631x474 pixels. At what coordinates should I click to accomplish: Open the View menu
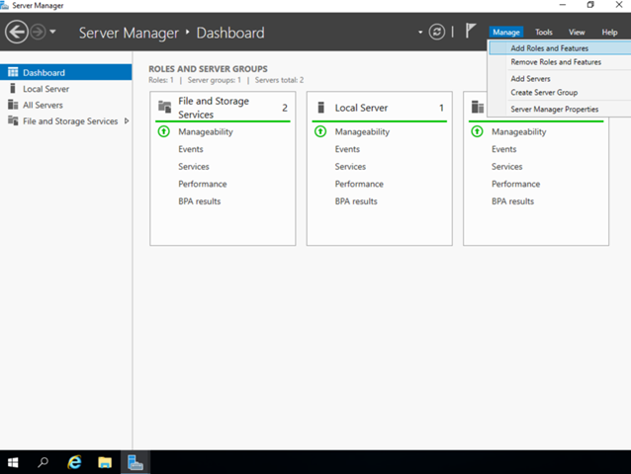point(577,33)
